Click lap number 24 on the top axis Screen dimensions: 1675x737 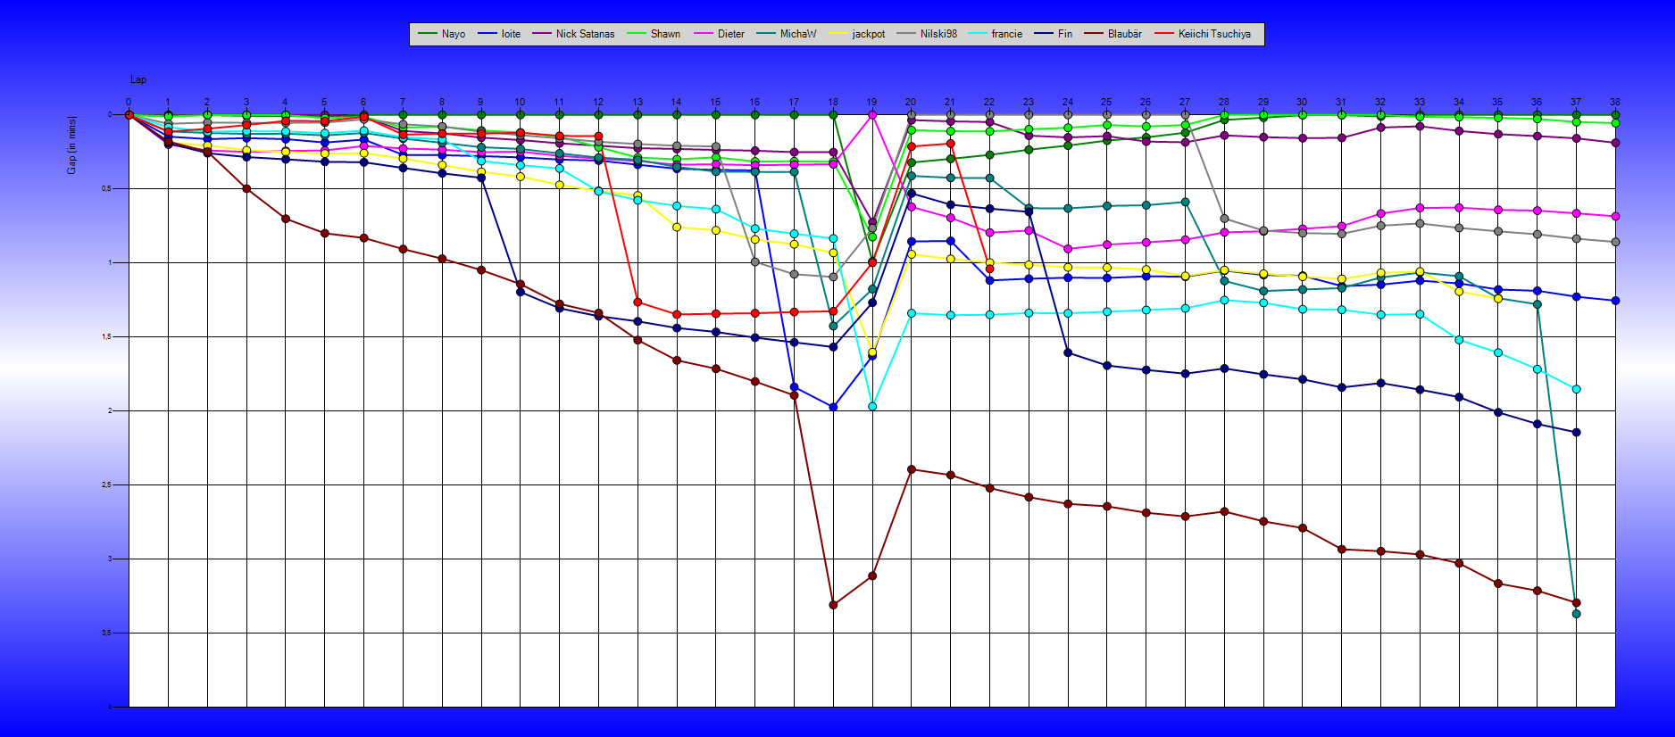[1067, 102]
